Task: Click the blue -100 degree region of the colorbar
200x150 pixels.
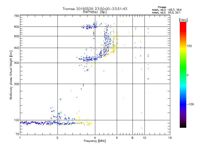Action: point(183,104)
